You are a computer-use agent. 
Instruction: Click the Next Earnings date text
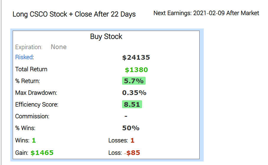pyautogui.click(x=206, y=13)
